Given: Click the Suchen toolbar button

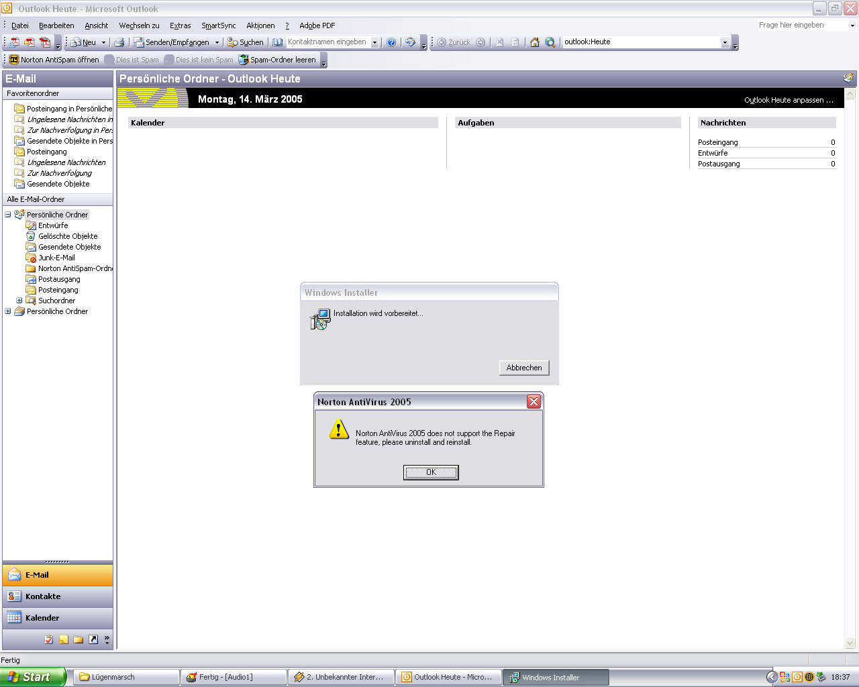Looking at the screenshot, I should click(x=246, y=42).
